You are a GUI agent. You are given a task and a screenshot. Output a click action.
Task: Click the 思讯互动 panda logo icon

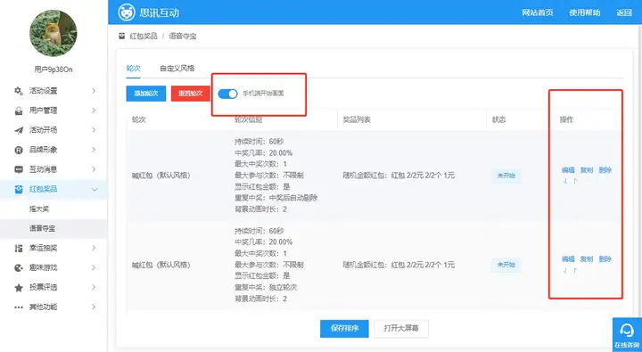pos(127,12)
